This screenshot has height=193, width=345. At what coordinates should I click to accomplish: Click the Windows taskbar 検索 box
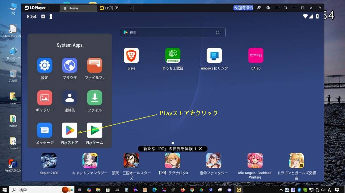click(x=42, y=190)
